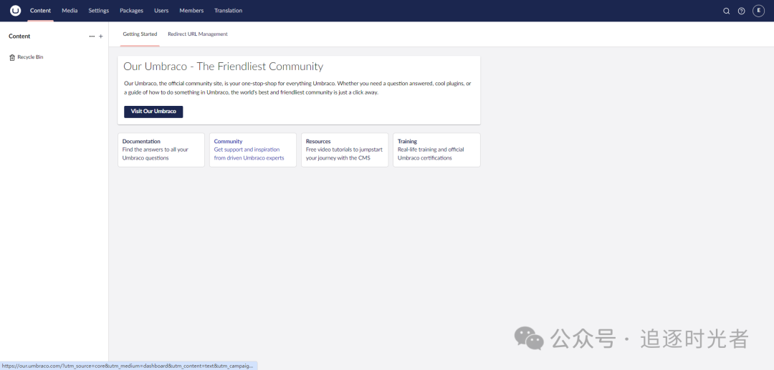Screen dimensions: 774x370
Task: Select Recycle Bin label in tree
Action: pos(31,57)
